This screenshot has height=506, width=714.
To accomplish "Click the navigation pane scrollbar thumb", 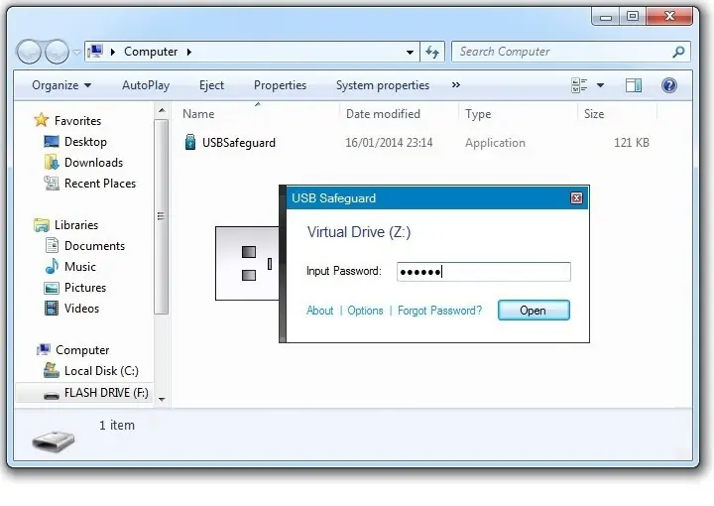I will [162, 217].
